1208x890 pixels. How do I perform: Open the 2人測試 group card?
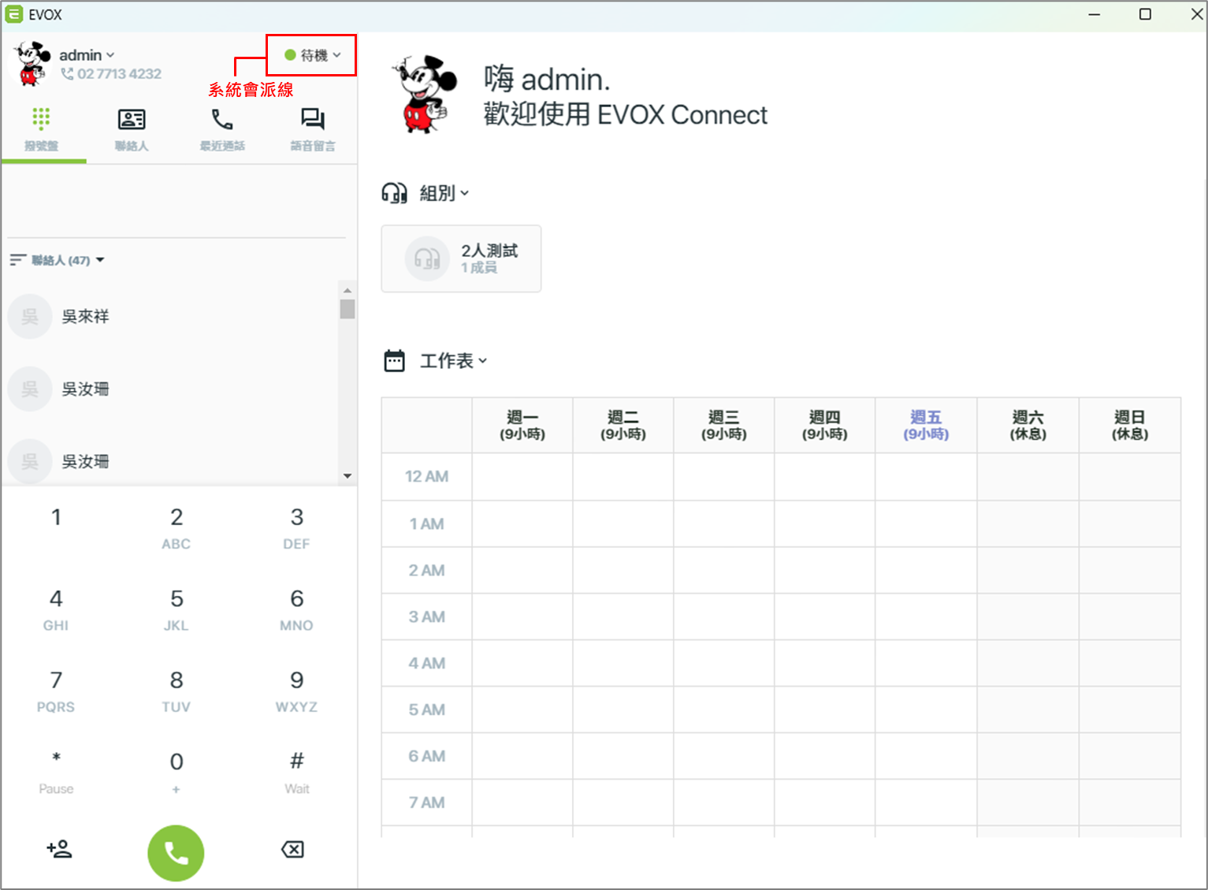(x=461, y=259)
